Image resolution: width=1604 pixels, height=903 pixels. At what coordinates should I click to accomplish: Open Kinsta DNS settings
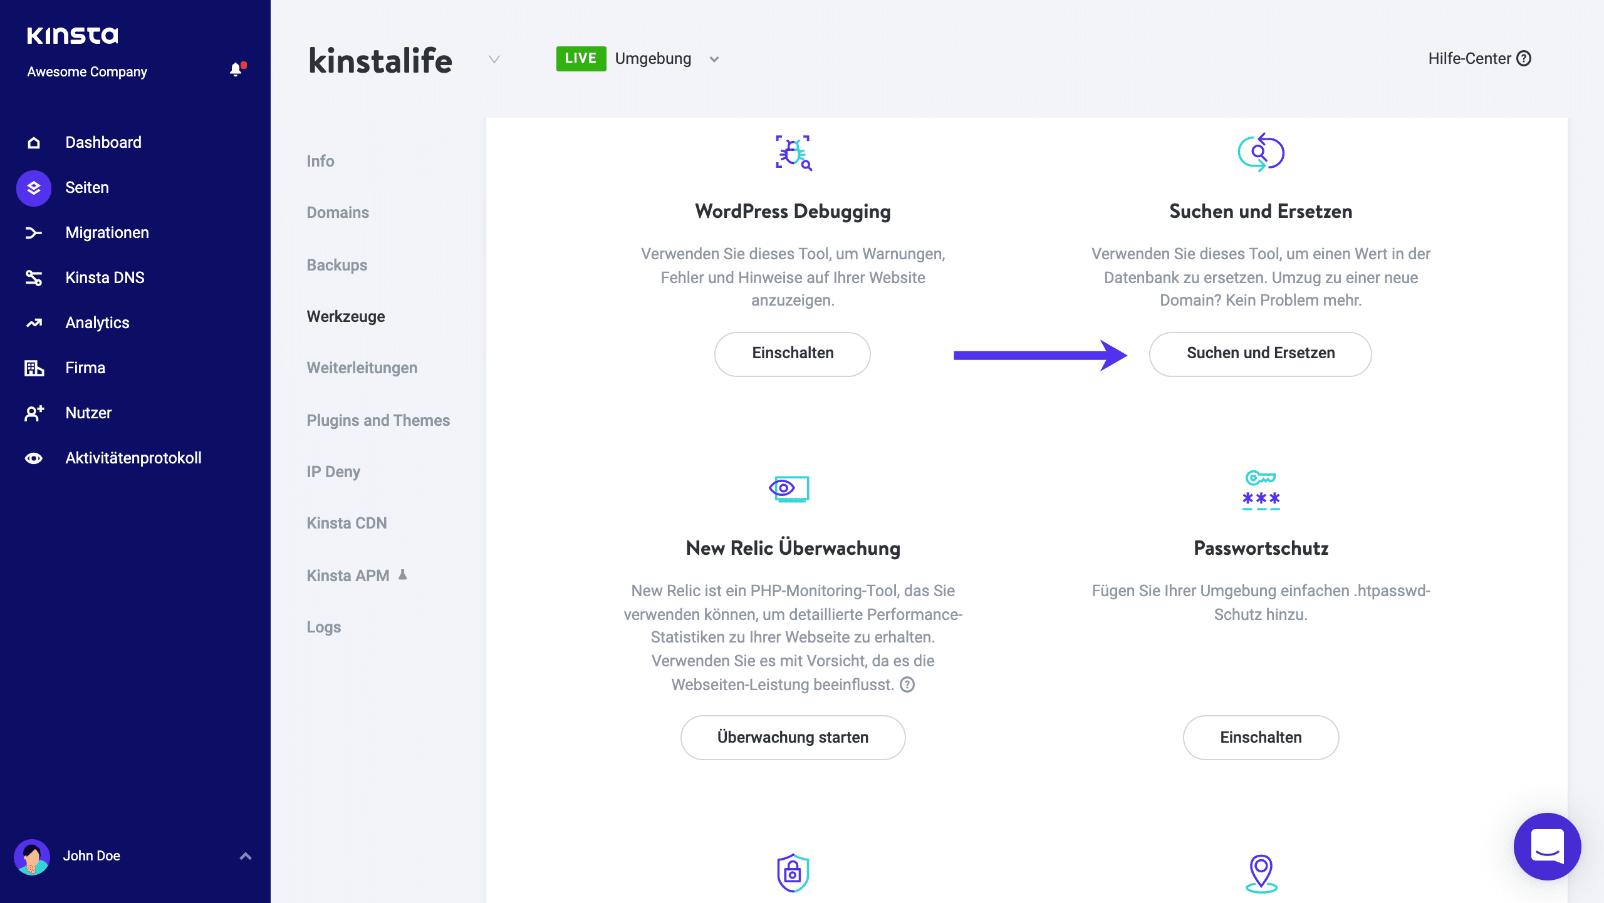tap(104, 277)
